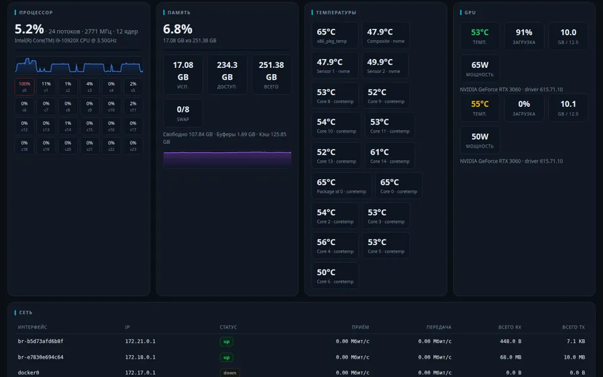Click the c23 core tile
This screenshot has width=603, height=377.
(x=133, y=146)
